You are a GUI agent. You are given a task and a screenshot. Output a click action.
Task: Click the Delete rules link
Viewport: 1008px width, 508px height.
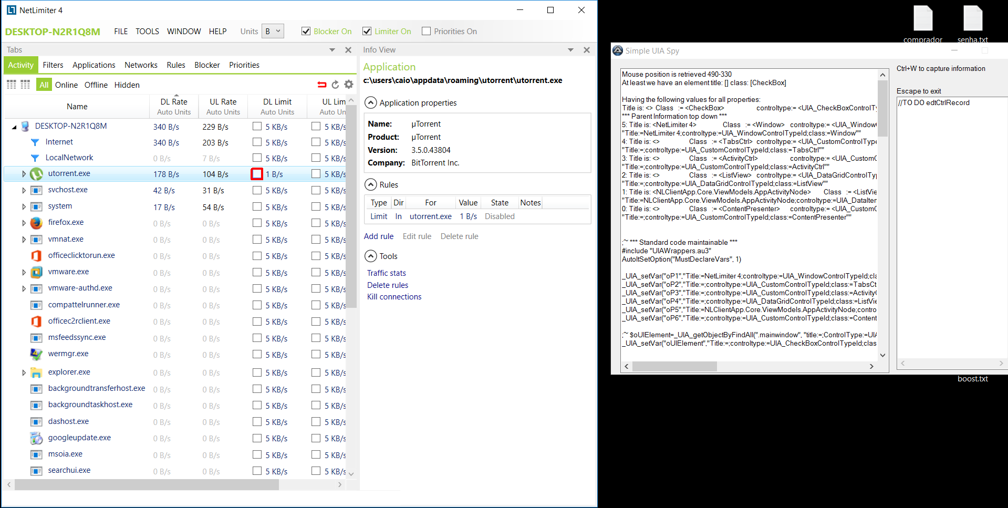click(388, 285)
